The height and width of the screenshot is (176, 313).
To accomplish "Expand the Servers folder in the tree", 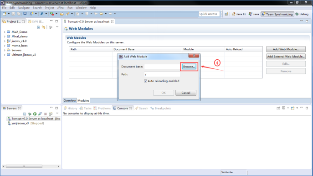I will pos(5,50).
